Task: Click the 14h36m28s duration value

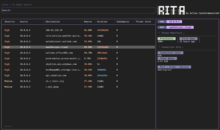Action: point(103,30)
